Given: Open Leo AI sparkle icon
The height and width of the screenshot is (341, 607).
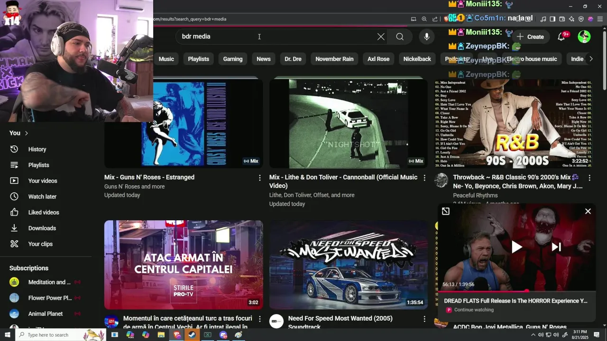Looking at the screenshot, I should pyautogui.click(x=571, y=19).
